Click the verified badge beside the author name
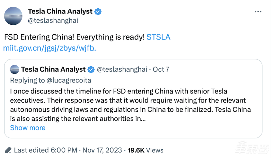 pyautogui.click(x=98, y=12)
